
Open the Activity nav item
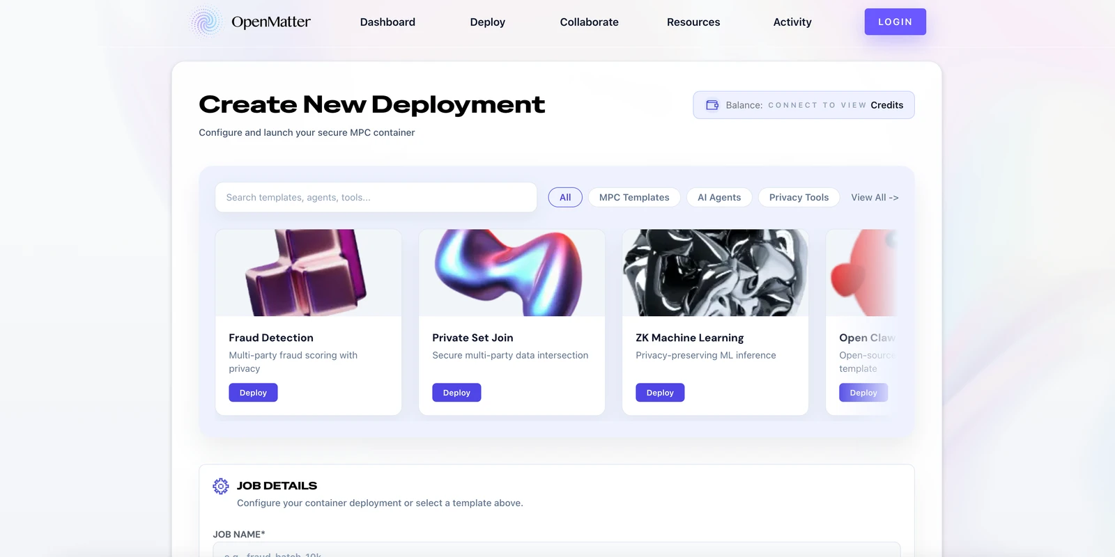pos(792,22)
